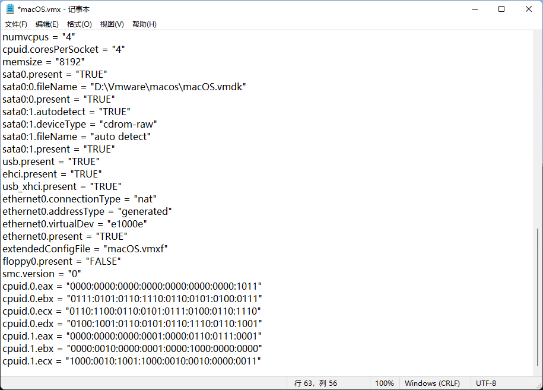This screenshot has width=543, height=390.
Task: Click the usb.present = "TRUE" line
Action: click(x=51, y=161)
